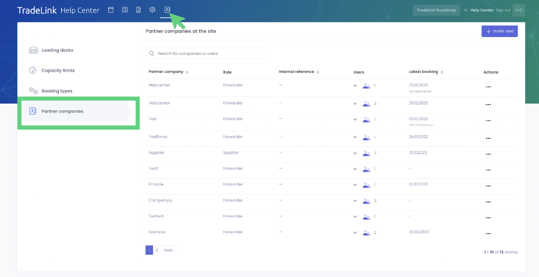Open actions menu for Testfirma row
The image size is (539, 277).
click(x=488, y=138)
